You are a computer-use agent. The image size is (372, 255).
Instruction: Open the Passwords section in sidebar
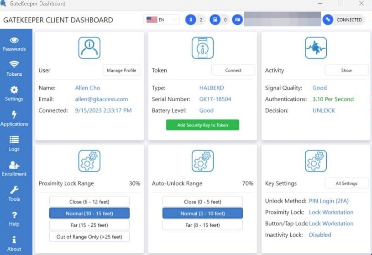pos(14,44)
